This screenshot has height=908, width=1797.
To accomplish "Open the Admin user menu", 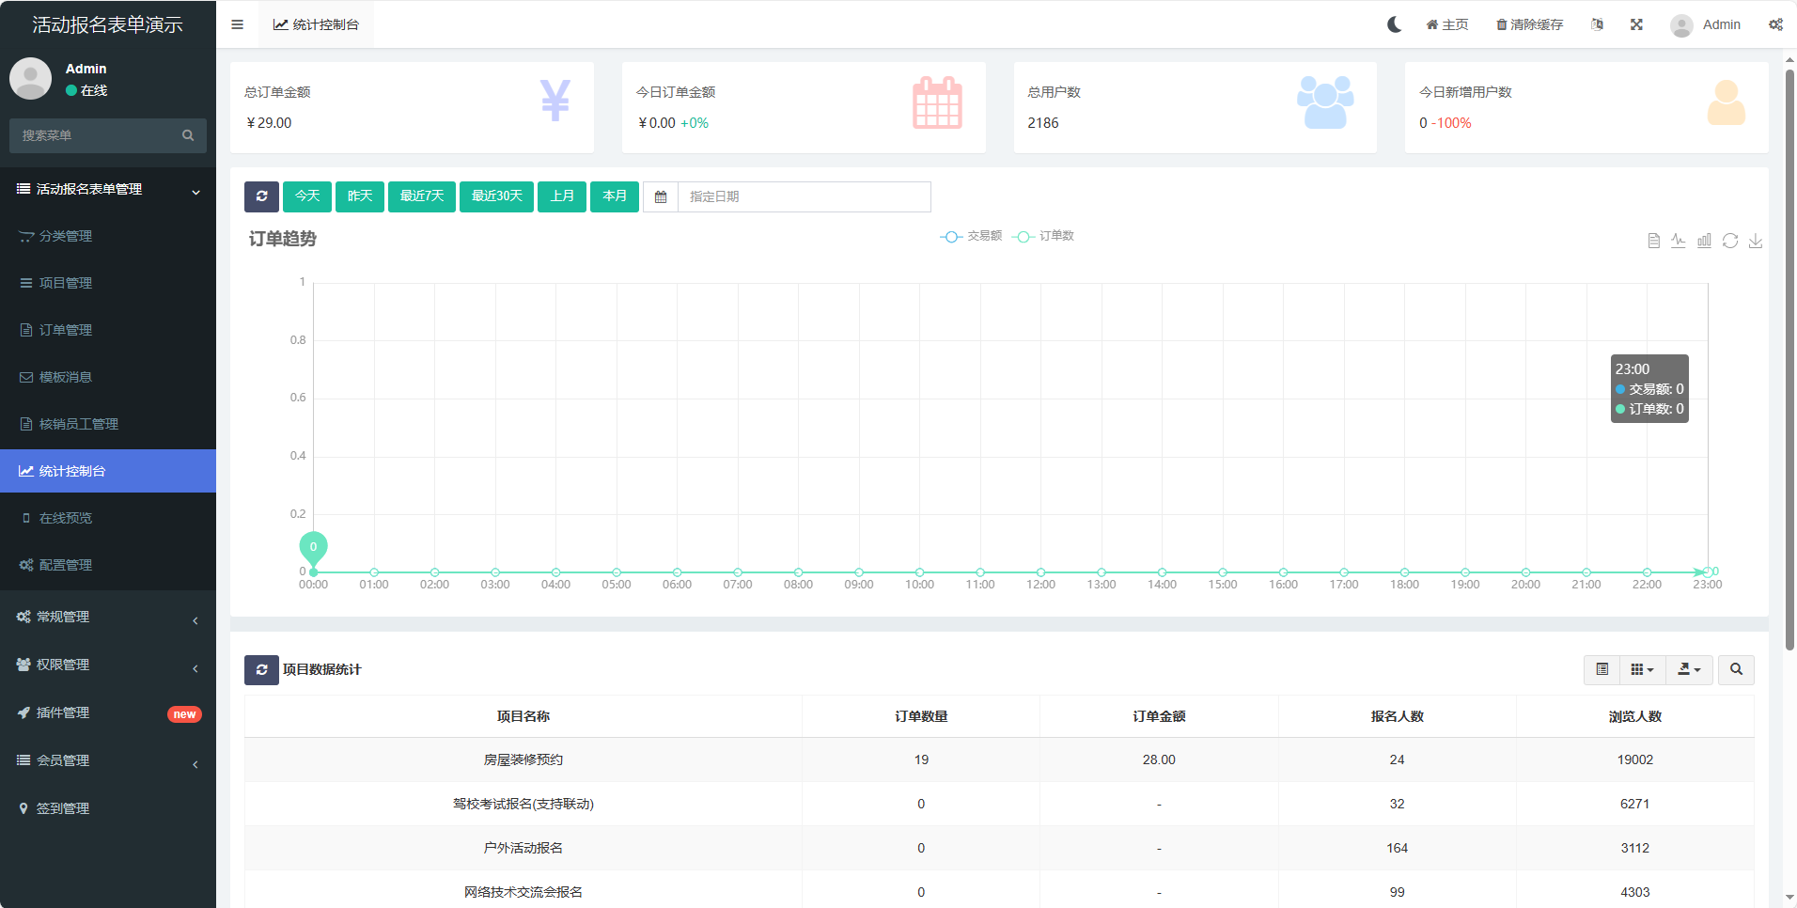I will pyautogui.click(x=1705, y=24).
